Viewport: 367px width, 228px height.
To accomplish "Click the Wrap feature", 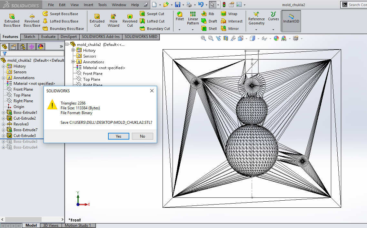I will (x=229, y=14).
